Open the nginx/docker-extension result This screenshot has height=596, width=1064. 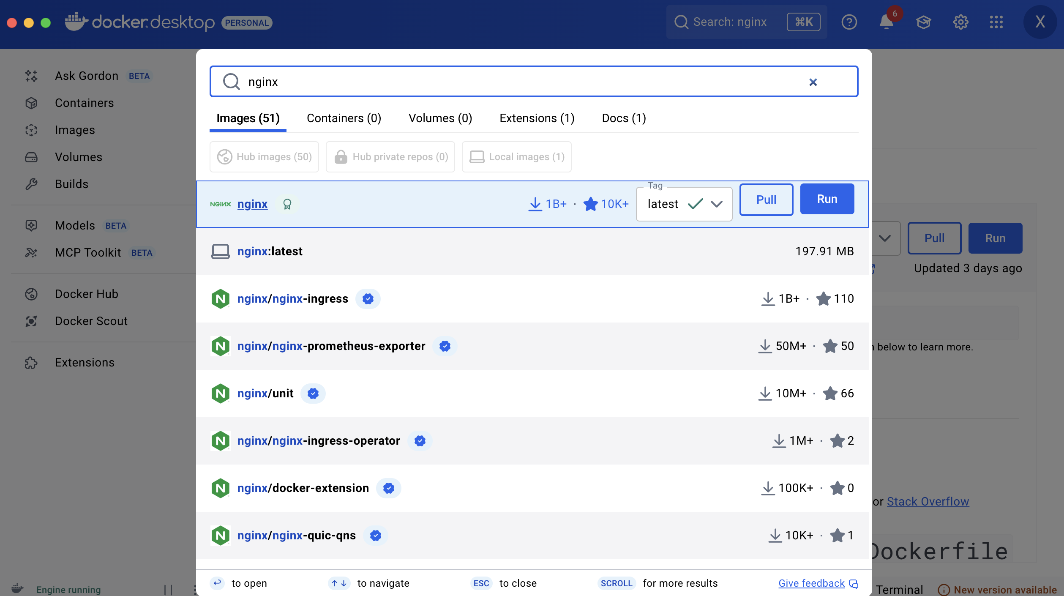coord(532,488)
